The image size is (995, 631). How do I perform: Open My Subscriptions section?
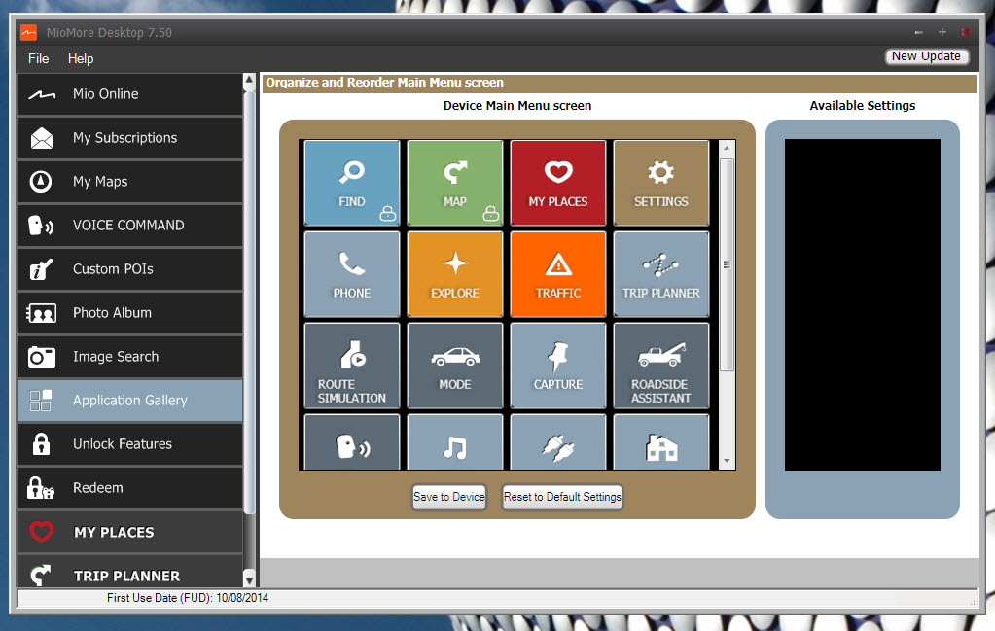[129, 138]
